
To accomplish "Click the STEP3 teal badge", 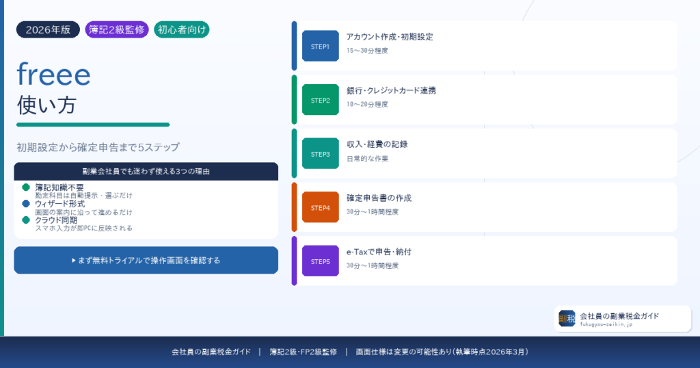I will point(320,153).
